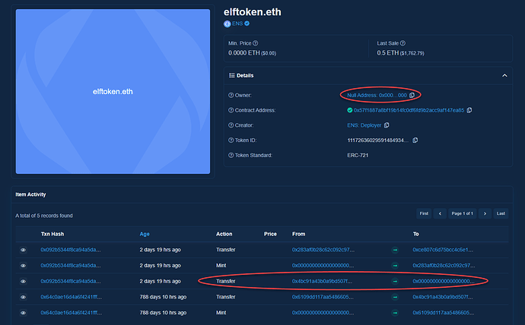Image resolution: width=525 pixels, height=325 pixels.
Task: Click the Age column header
Action: (x=145, y=234)
